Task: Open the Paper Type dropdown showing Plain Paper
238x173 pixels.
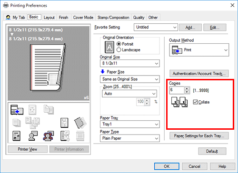Action: pos(130,138)
